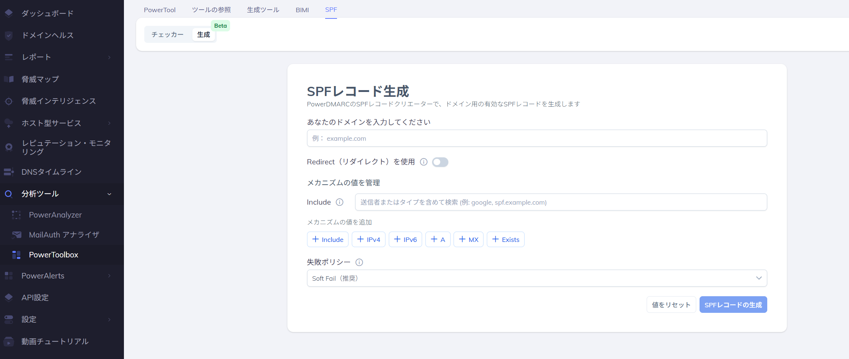Select the 脅威マップ sidebar icon
Viewport: 849px width, 359px height.
[9, 79]
